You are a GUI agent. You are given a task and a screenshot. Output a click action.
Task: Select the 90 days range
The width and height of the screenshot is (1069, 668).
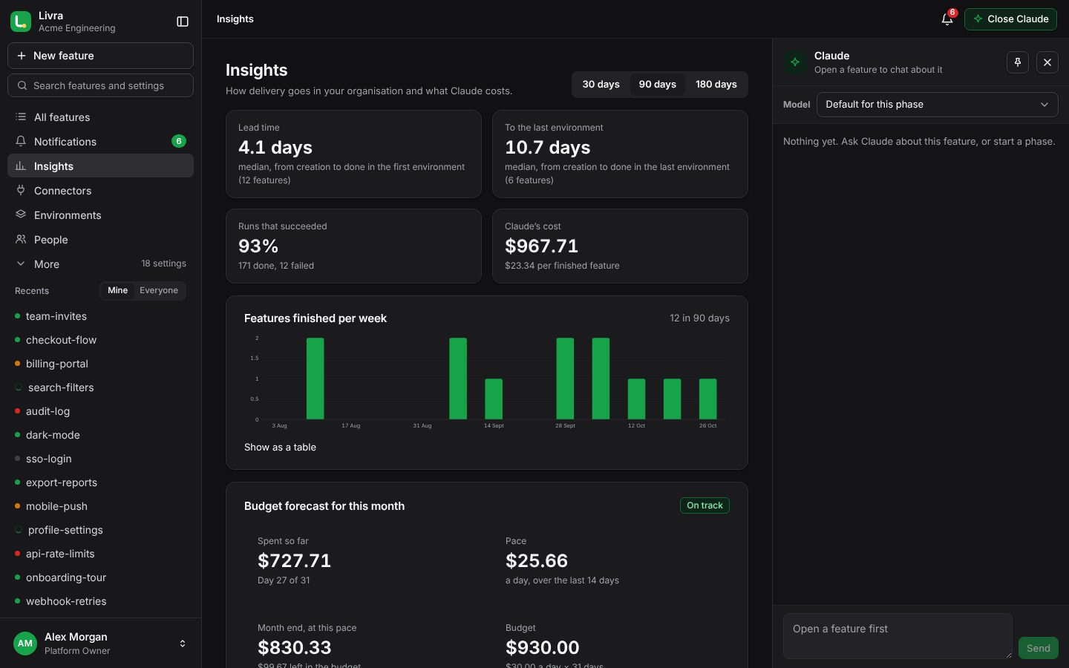pos(658,85)
